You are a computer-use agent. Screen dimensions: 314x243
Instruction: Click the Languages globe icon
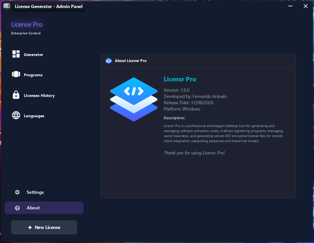(16, 115)
